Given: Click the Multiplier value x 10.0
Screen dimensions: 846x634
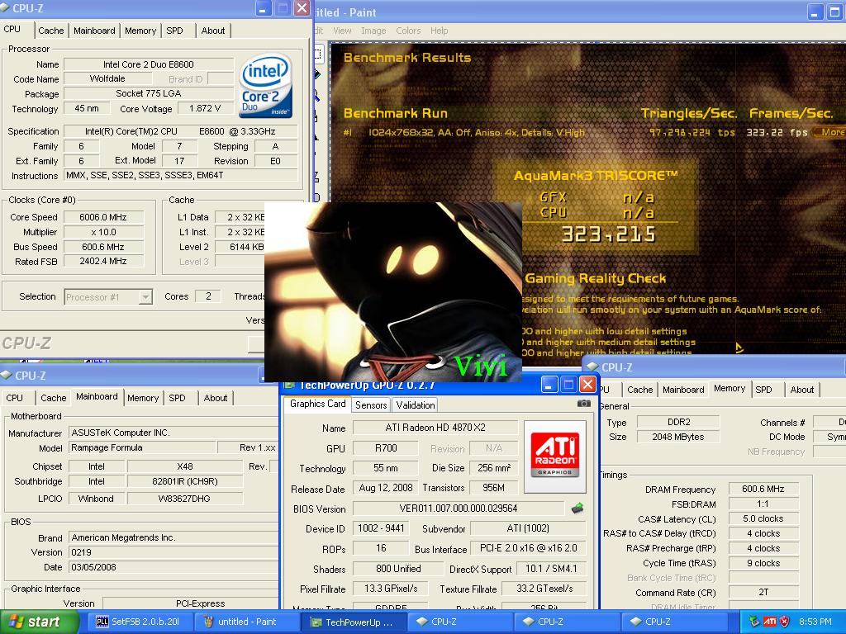Looking at the screenshot, I should click(x=103, y=232).
